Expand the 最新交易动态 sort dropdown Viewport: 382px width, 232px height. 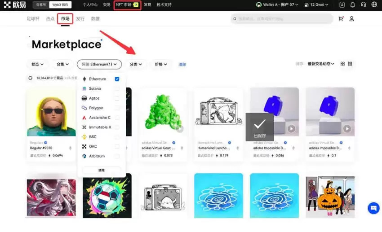point(321,64)
